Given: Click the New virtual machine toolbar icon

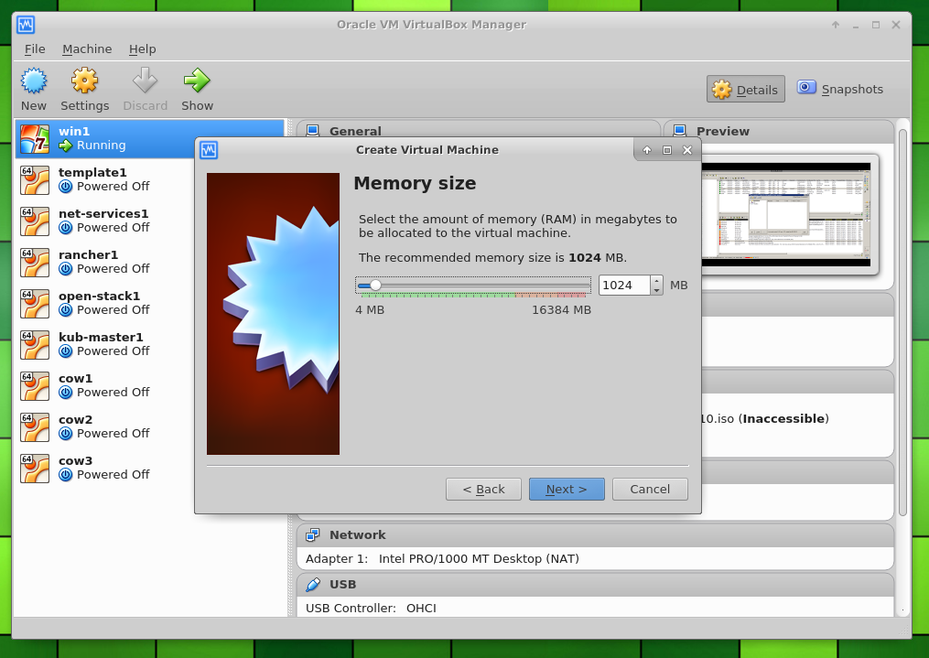Looking at the screenshot, I should tap(34, 81).
